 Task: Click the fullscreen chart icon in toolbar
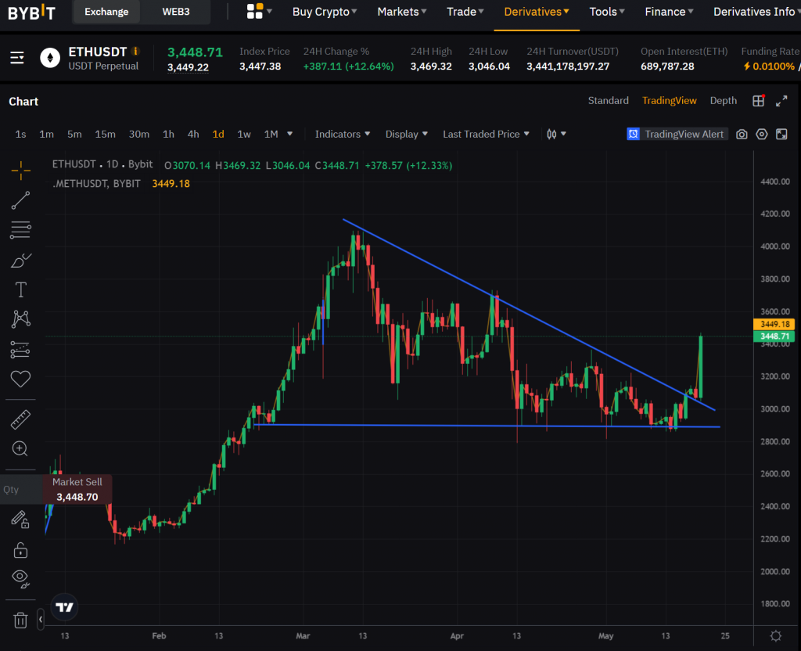781,135
